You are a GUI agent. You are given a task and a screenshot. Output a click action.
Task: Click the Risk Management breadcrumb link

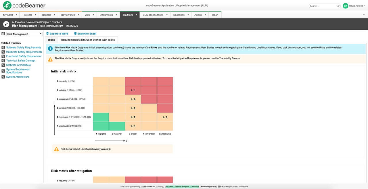coord(25,26)
